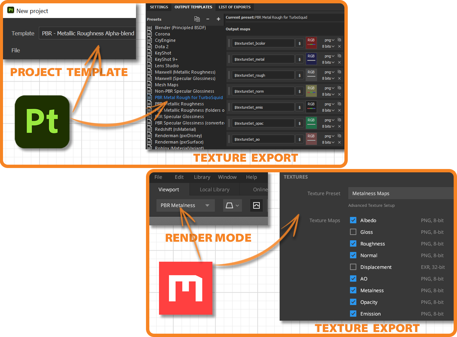Select the Blender (Principled BSDF) preset
Image resolution: width=457 pixels, height=337 pixels.
[180, 28]
